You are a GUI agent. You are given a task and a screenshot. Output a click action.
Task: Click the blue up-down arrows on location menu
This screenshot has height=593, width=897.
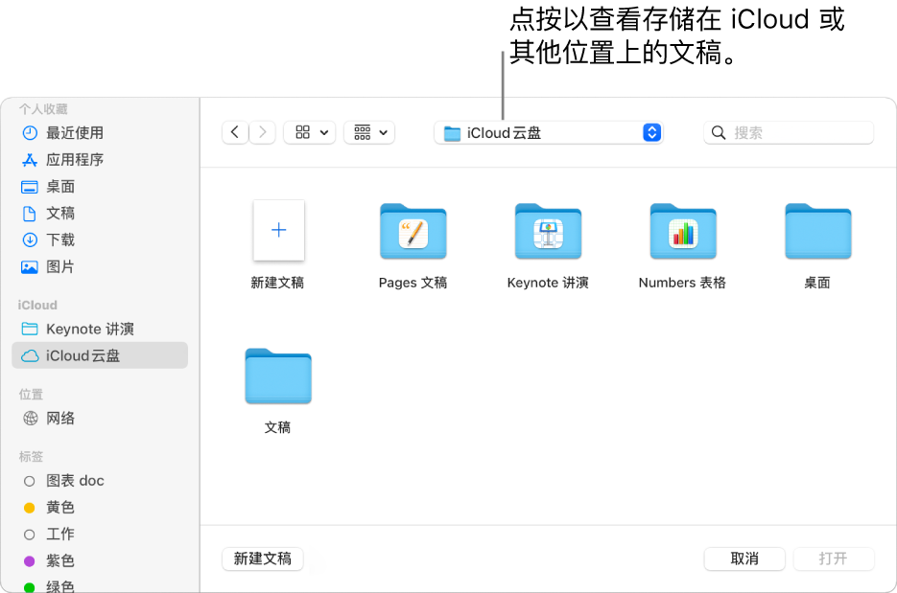651,132
